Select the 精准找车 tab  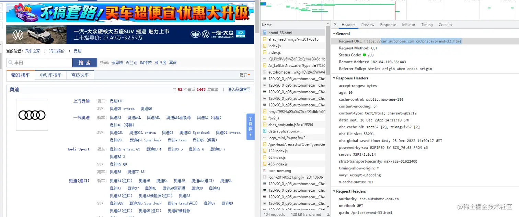click(21, 75)
